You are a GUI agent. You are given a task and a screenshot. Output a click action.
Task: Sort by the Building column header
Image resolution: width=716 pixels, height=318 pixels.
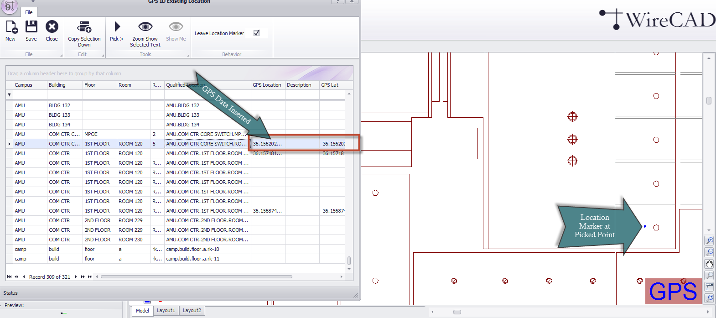[x=65, y=85]
